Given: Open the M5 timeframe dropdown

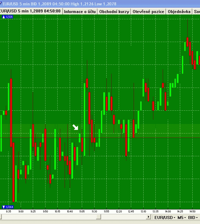Looking at the screenshot, I should [x=182, y=217].
